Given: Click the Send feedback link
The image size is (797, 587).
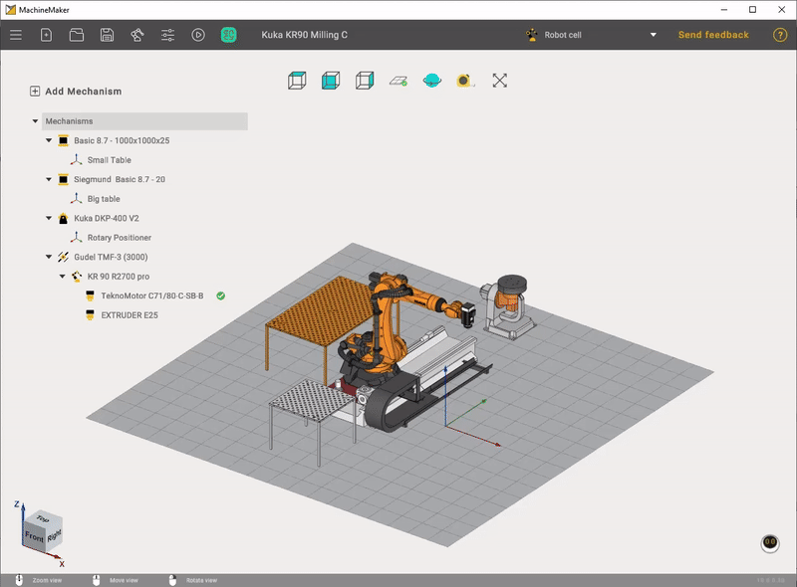Looking at the screenshot, I should pos(713,35).
